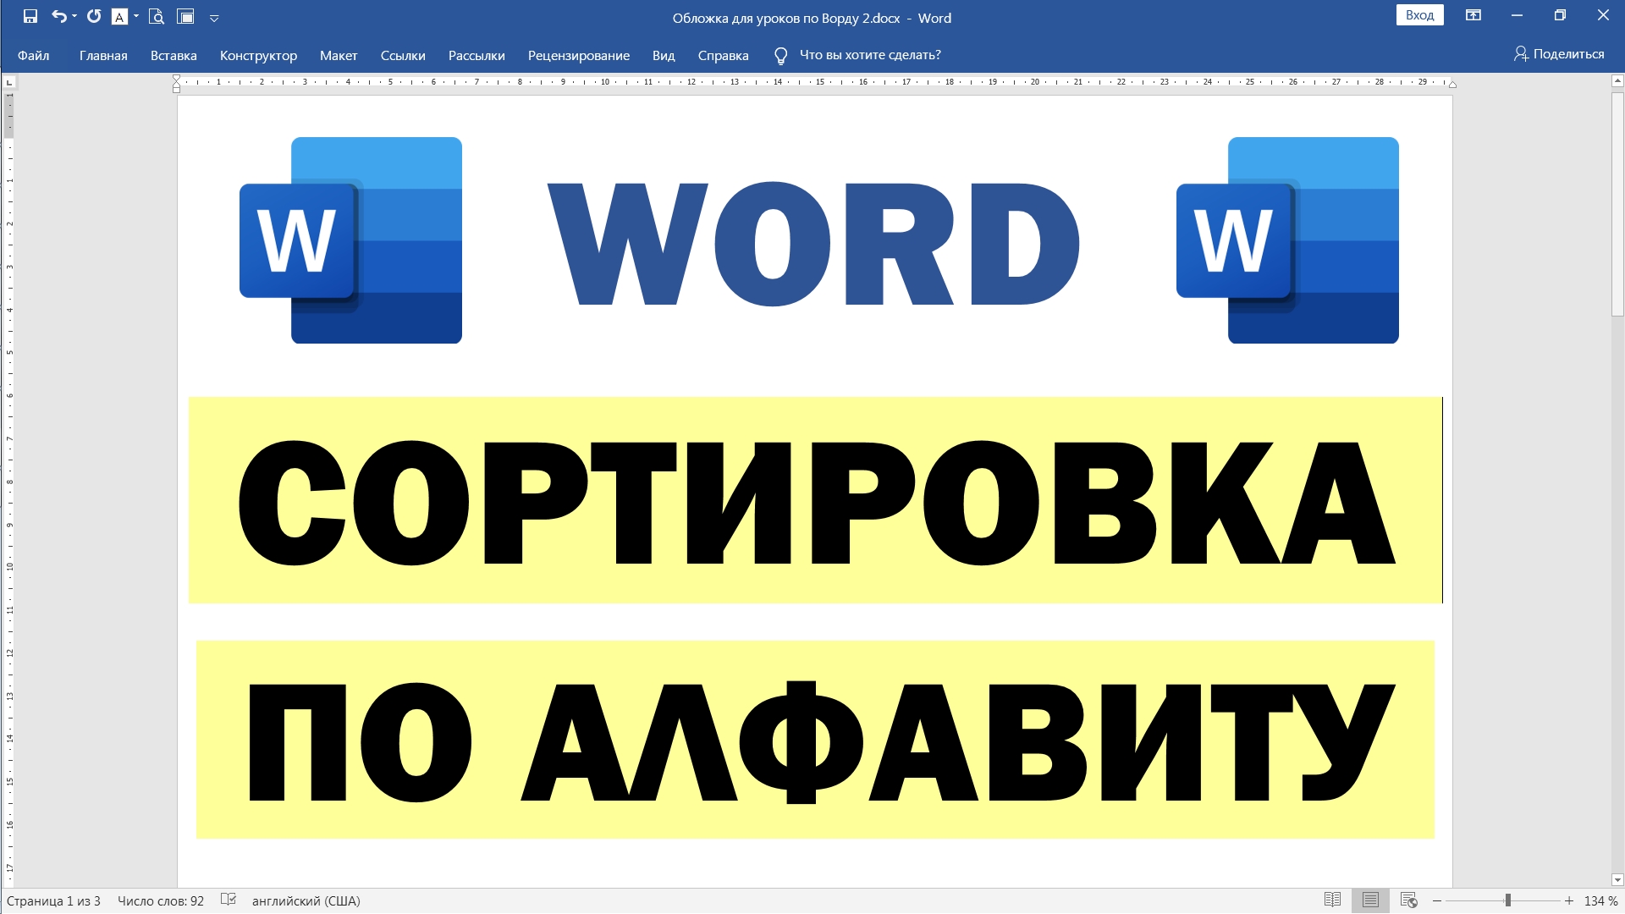Open the font color dropdown arrow
The height and width of the screenshot is (914, 1625).
coord(136,16)
